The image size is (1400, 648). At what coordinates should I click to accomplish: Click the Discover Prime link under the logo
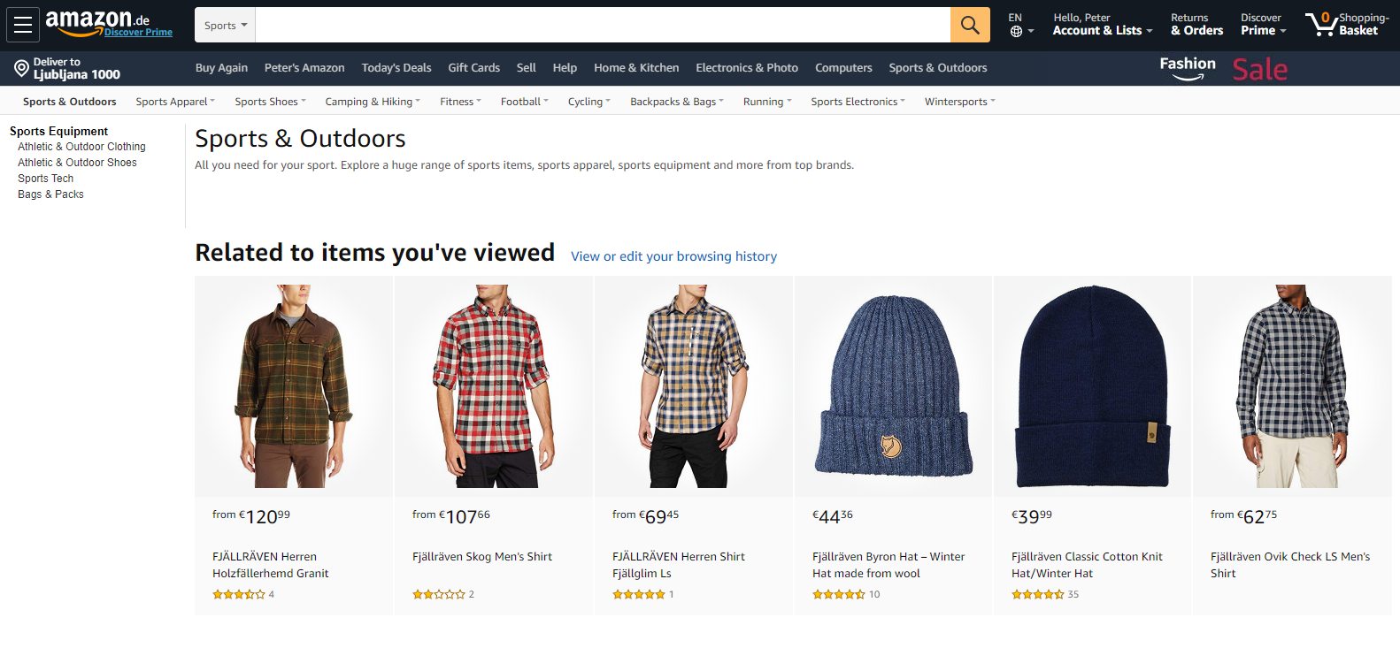[x=138, y=32]
